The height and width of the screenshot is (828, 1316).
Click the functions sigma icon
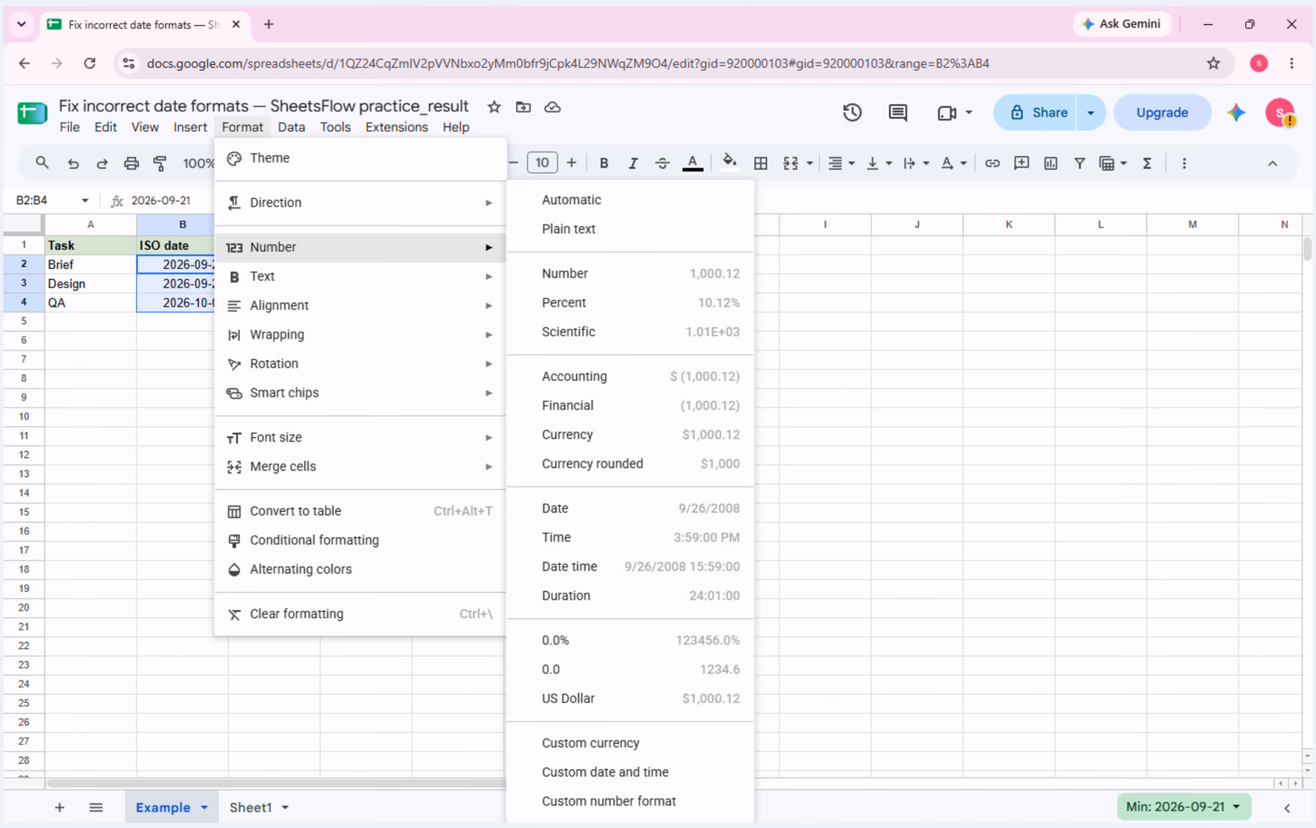[1147, 163]
